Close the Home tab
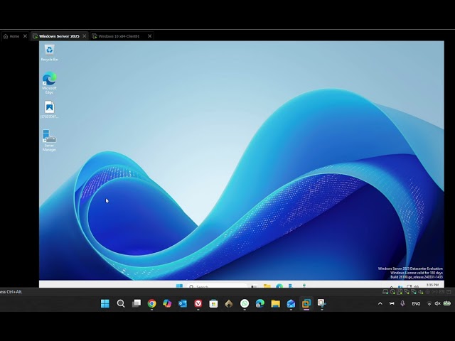This screenshot has height=341, width=455. coord(25,36)
